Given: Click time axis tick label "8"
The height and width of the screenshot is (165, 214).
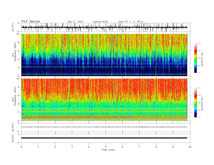Looking at the screenshot, I should tap(156, 147).
